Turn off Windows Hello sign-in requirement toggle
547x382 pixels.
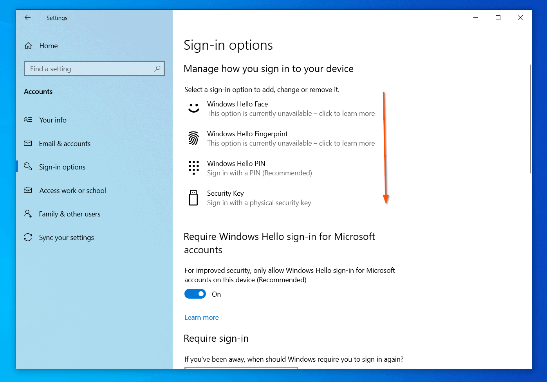(x=195, y=294)
